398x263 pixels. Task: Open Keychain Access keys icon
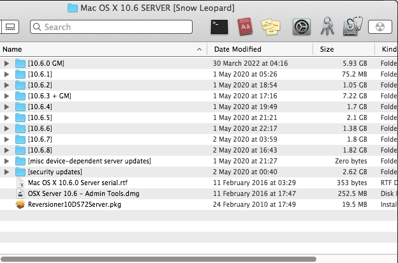327,26
